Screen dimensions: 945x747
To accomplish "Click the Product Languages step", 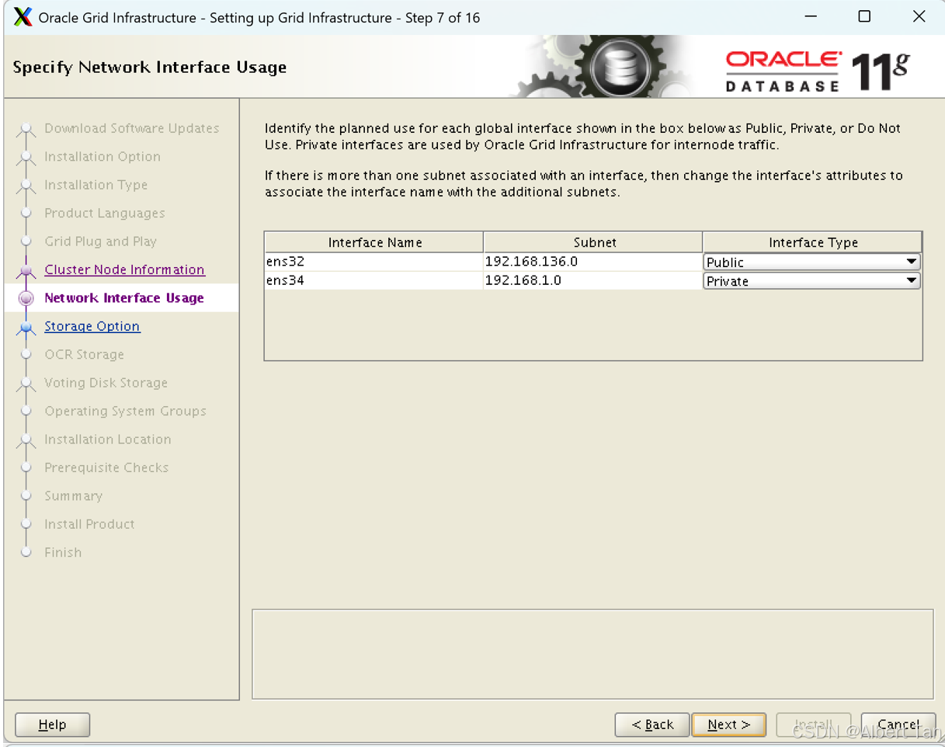I will [x=105, y=213].
